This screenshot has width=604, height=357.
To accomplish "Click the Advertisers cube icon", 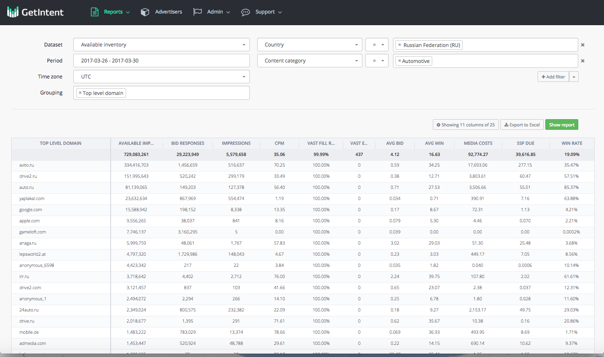I will (145, 12).
